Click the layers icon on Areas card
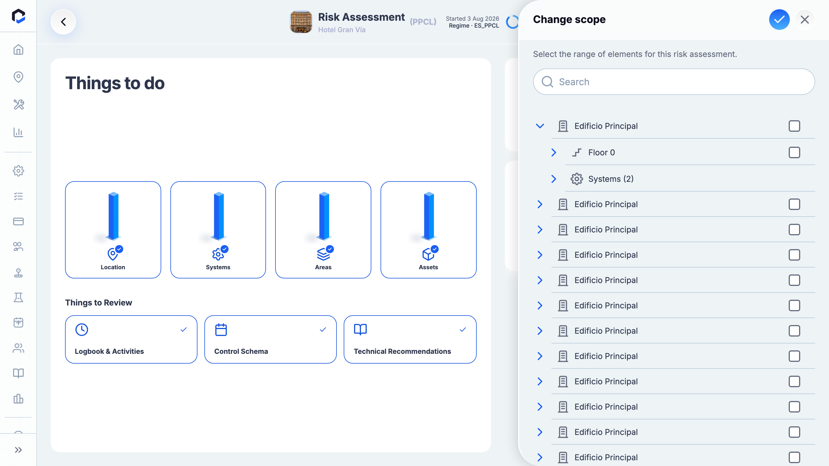The height and width of the screenshot is (466, 829). coord(323,254)
